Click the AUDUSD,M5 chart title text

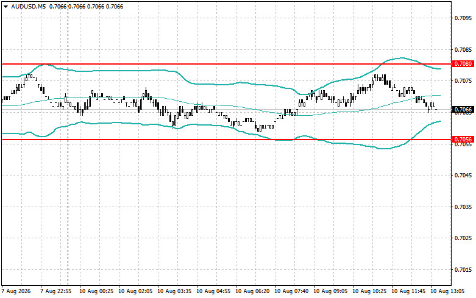click(x=29, y=6)
